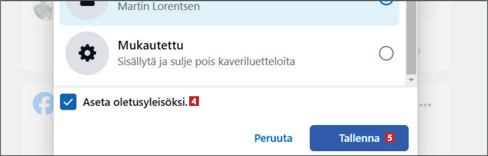Click the Sisällytä ja sulje pois kaveriluetteloita description

tap(206, 62)
